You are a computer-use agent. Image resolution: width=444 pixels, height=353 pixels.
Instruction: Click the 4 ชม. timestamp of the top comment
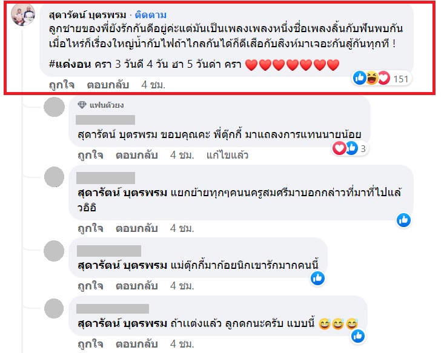click(153, 85)
